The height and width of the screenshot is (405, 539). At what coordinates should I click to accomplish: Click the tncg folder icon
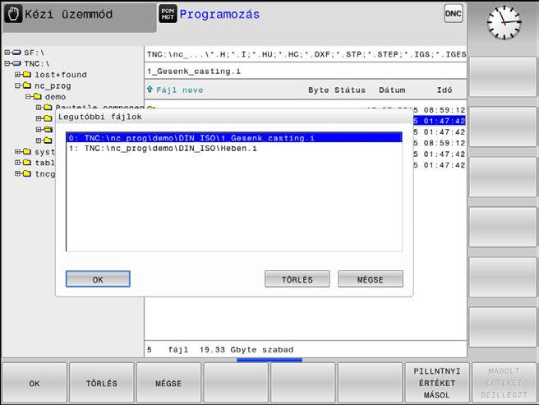tap(27, 173)
